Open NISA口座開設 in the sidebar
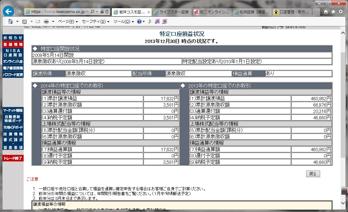The width and height of the screenshot is (348, 212). 13,53
